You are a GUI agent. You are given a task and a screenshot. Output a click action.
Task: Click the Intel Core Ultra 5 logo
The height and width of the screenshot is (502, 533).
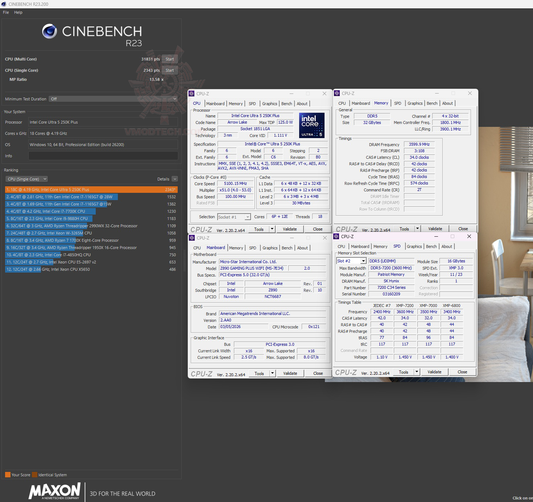pos(312,125)
